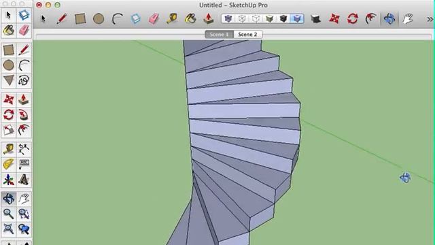Activate the 3D Text tool
Screen dimensions: 435x245
click(x=24, y=180)
